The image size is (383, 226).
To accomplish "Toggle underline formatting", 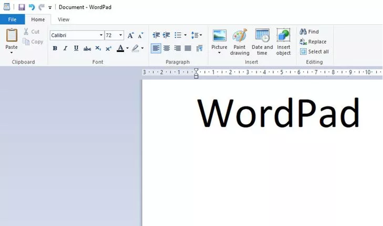I will 76,48.
